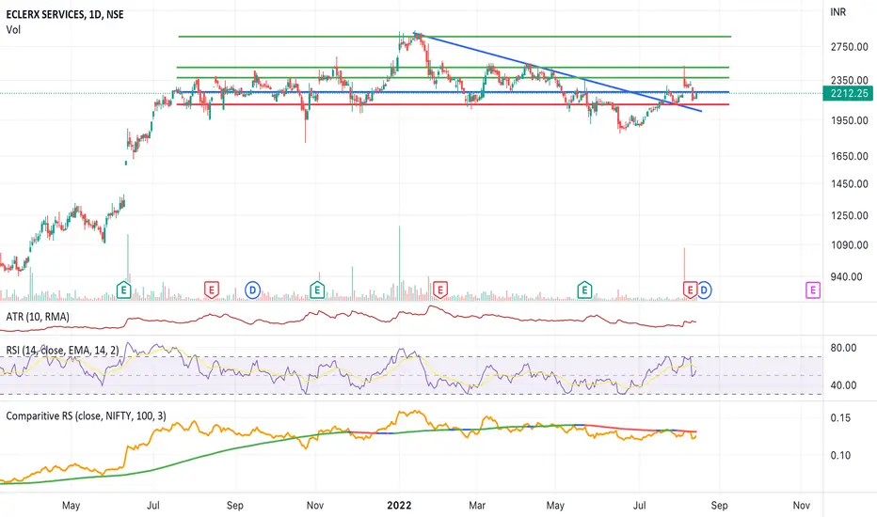Screen dimensions: 877x517
Task: Click the blue dividend marker in August 2022
Action: coord(704,290)
